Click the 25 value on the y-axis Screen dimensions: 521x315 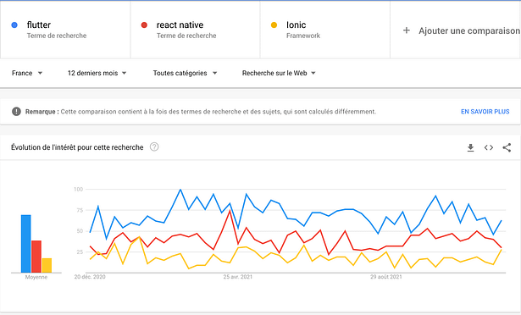coord(80,252)
